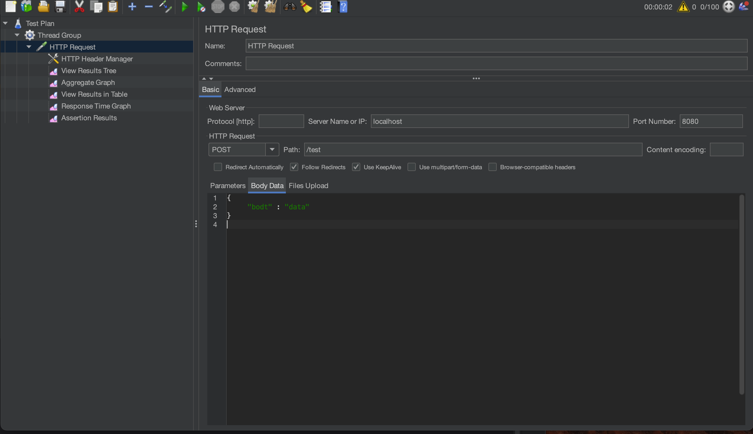Viewport: 753px width, 434px height.
Task: Open the Function Helper notebook icon
Action: pyautogui.click(x=326, y=6)
